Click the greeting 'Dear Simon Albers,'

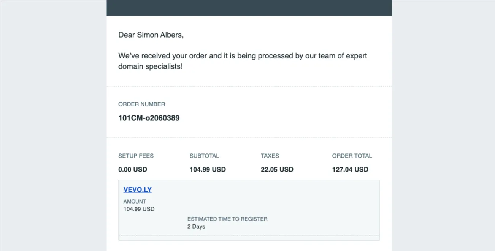click(151, 35)
